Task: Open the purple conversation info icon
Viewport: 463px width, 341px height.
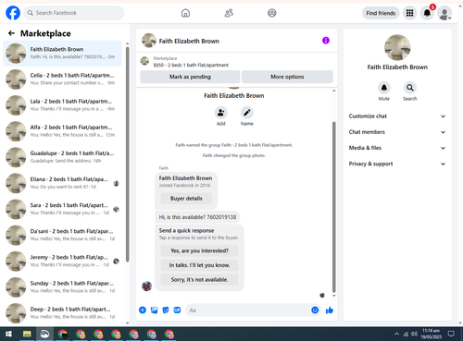Action: click(326, 41)
